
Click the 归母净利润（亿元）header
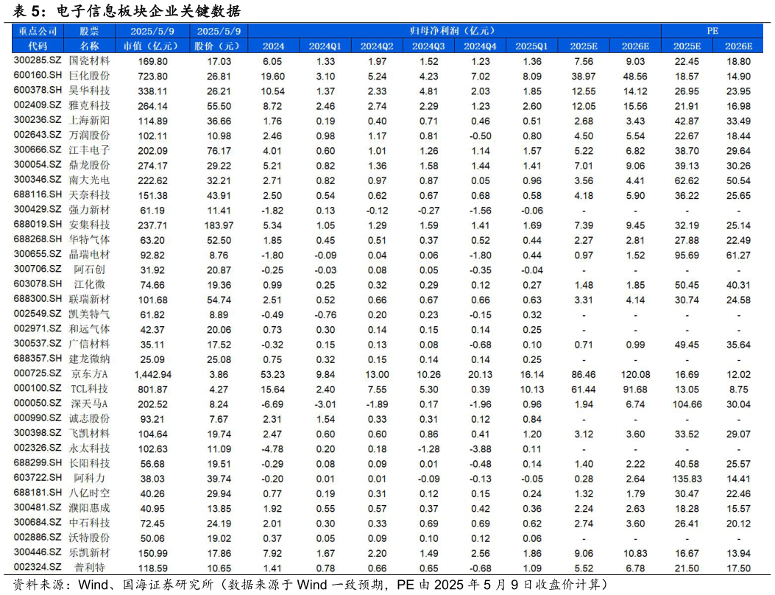point(453,31)
